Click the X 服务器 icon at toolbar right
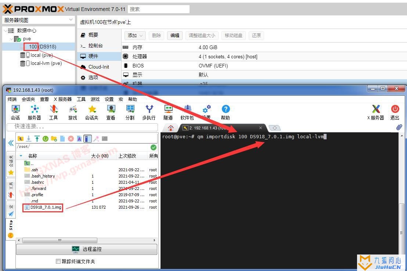 click(x=375, y=113)
